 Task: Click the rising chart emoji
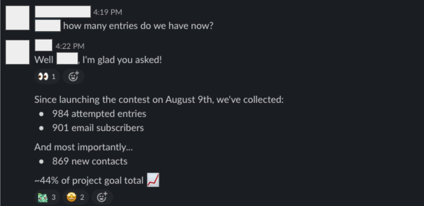tap(153, 180)
